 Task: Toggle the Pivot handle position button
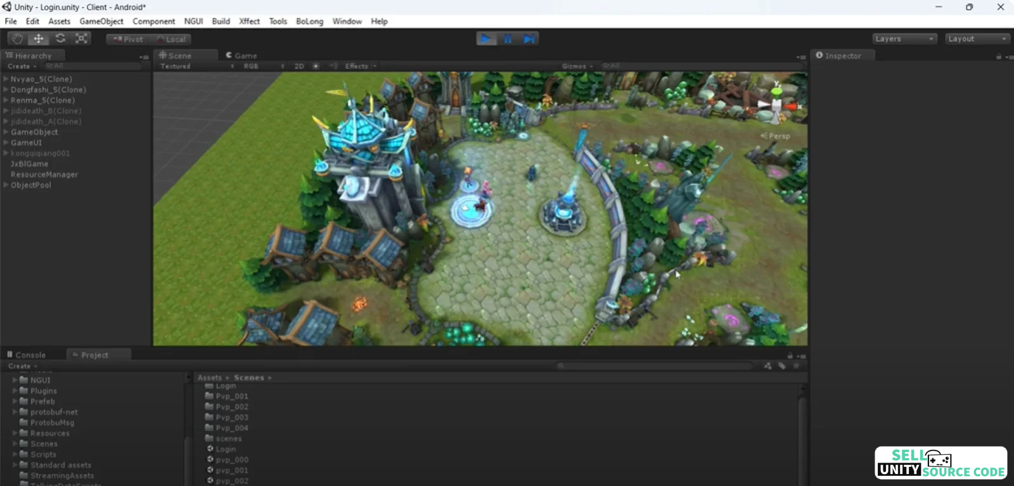point(128,39)
